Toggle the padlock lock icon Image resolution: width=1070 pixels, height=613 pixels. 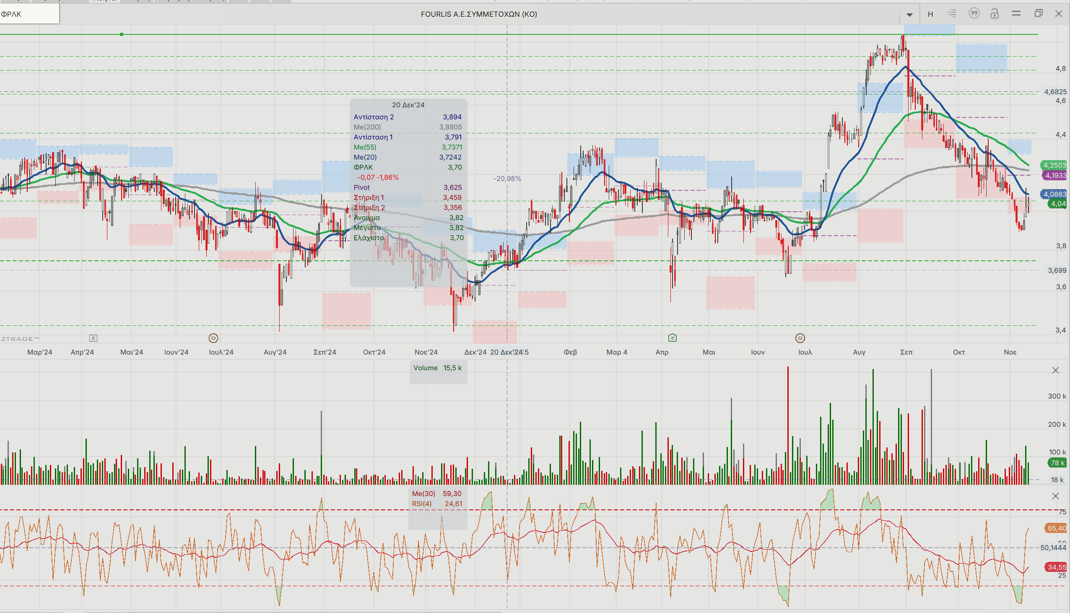tap(994, 14)
